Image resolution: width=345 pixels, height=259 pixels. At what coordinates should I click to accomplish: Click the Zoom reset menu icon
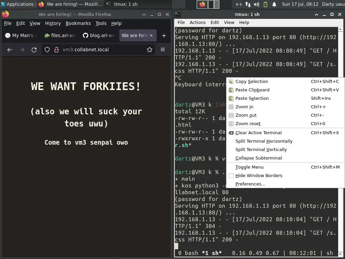231,123
